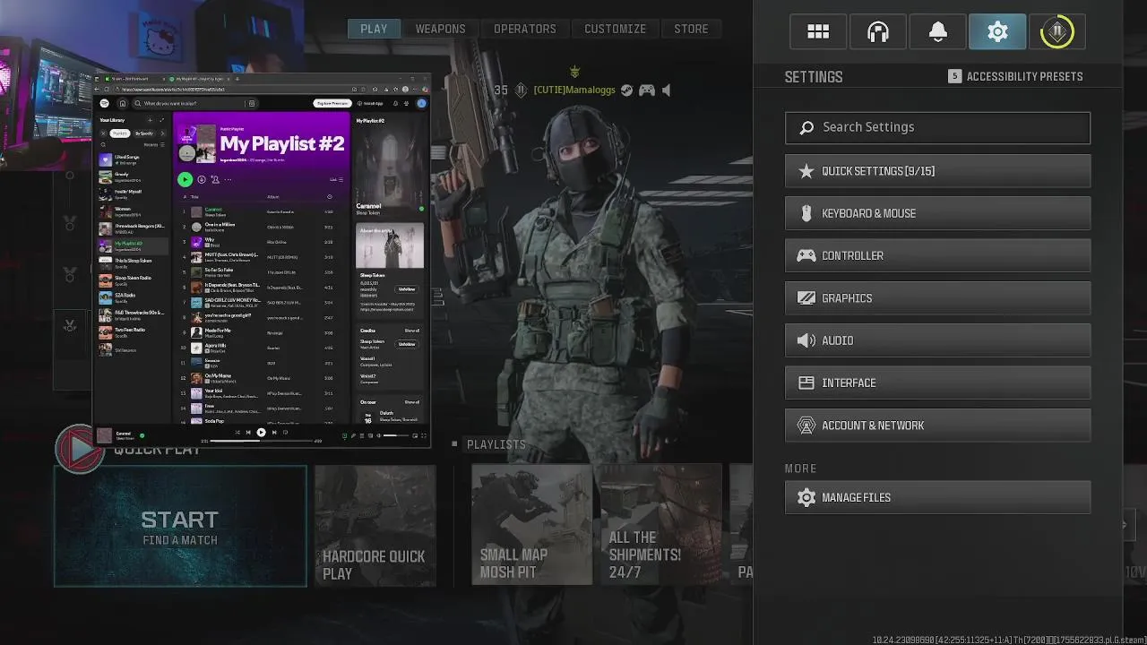1147x645 pixels.
Task: Click the star icon on Quick Settings
Action: (806, 171)
